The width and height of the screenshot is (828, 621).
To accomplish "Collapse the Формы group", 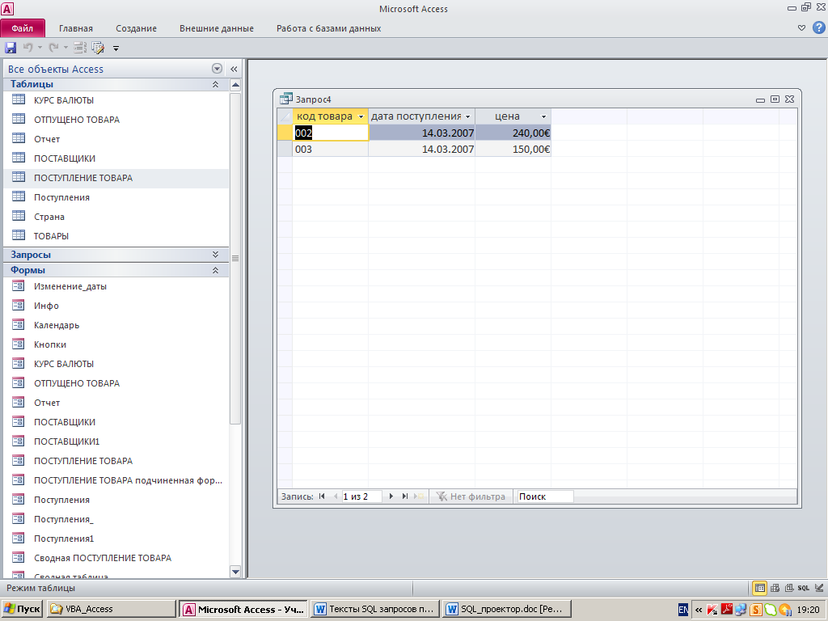I will tap(215, 270).
